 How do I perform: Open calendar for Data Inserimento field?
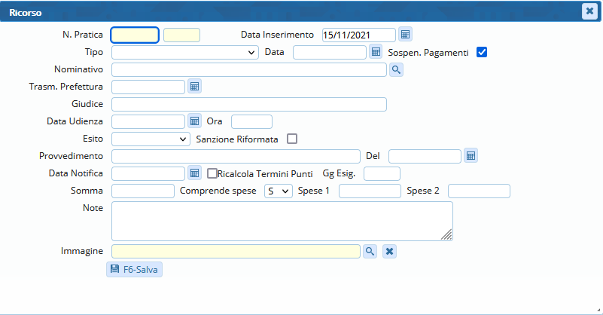click(405, 35)
